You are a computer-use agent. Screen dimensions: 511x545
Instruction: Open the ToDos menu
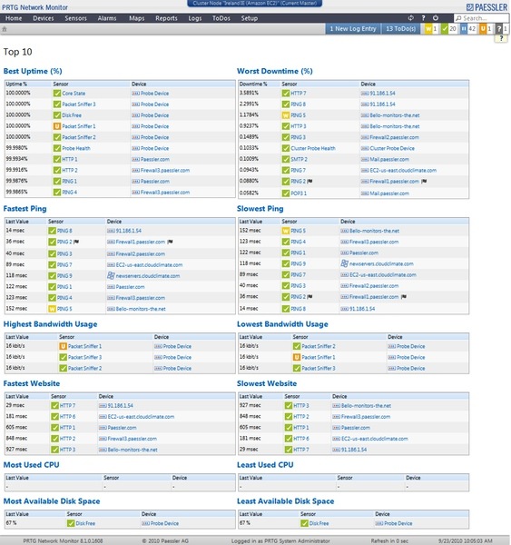tap(221, 18)
